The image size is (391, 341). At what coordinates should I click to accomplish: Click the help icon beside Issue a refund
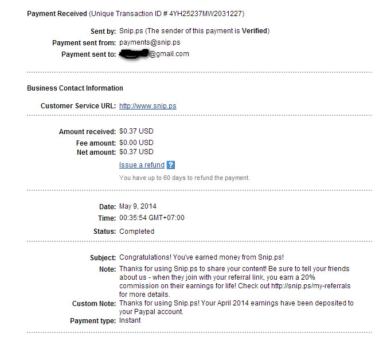click(x=170, y=165)
